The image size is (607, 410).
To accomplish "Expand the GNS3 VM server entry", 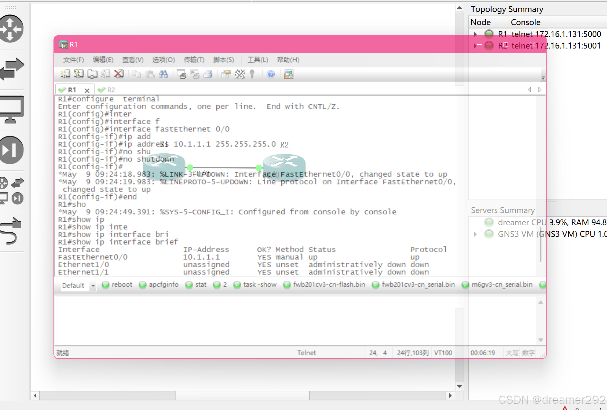I will (475, 234).
